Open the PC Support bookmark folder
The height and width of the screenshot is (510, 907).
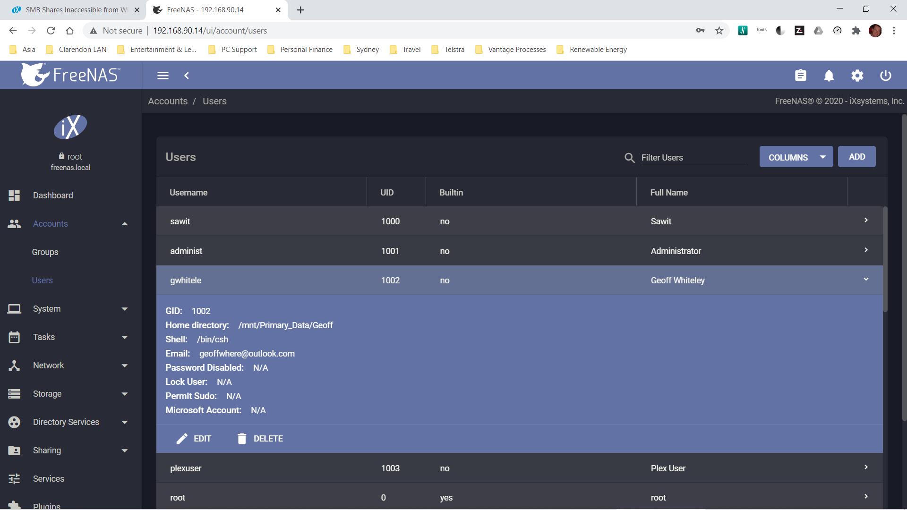pyautogui.click(x=233, y=50)
